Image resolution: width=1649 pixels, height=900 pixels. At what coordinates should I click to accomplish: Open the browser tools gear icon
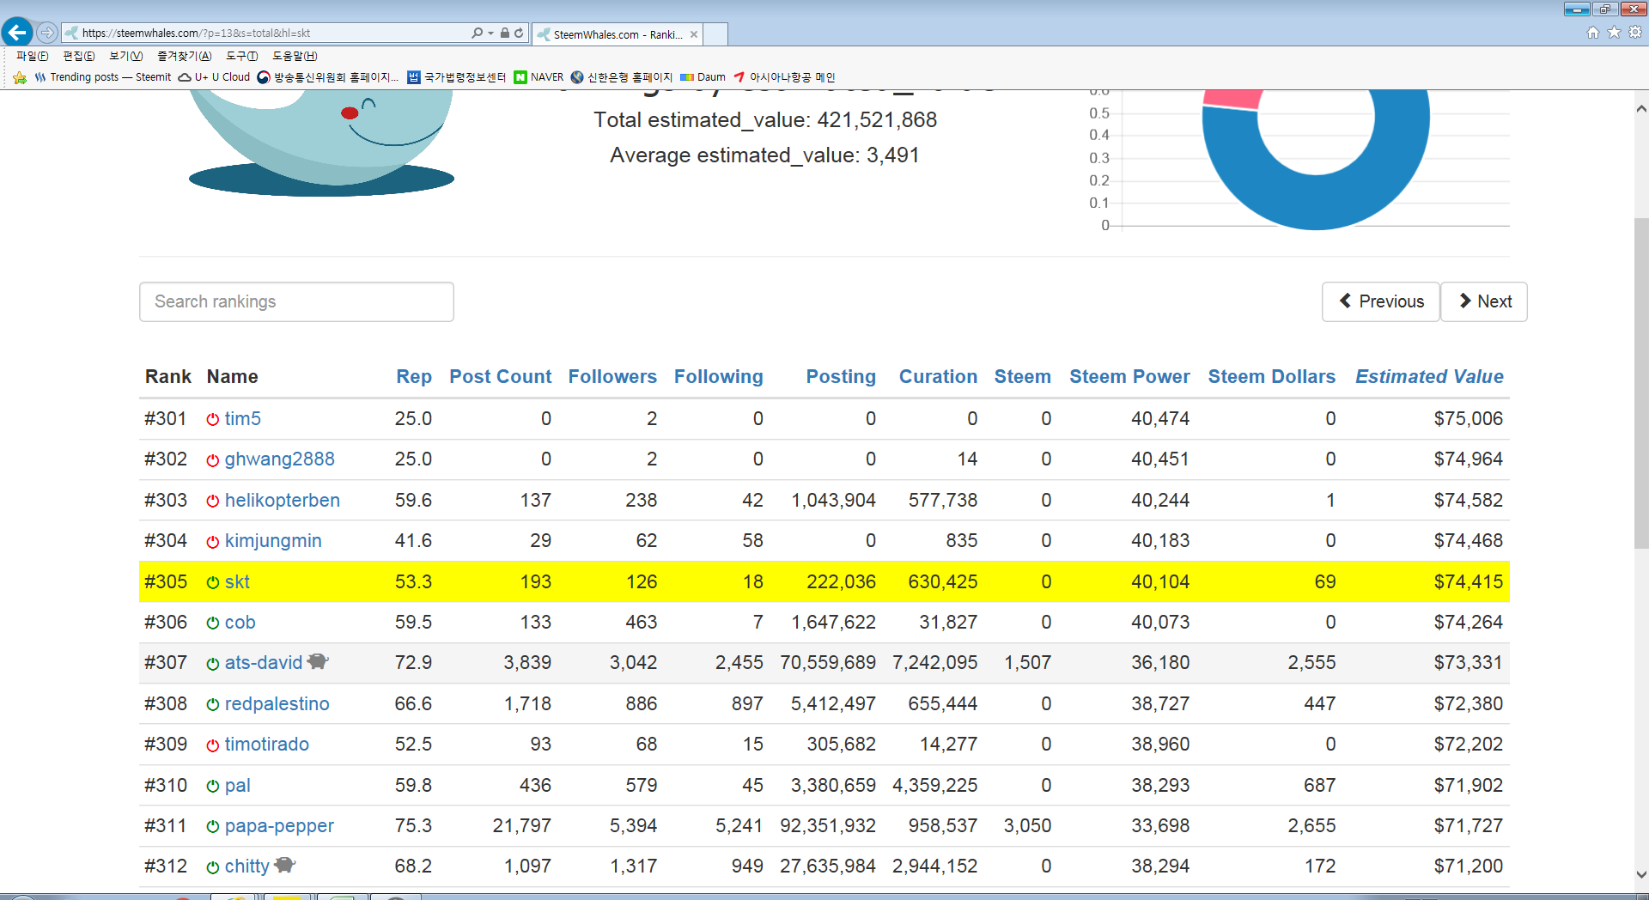coord(1635,33)
